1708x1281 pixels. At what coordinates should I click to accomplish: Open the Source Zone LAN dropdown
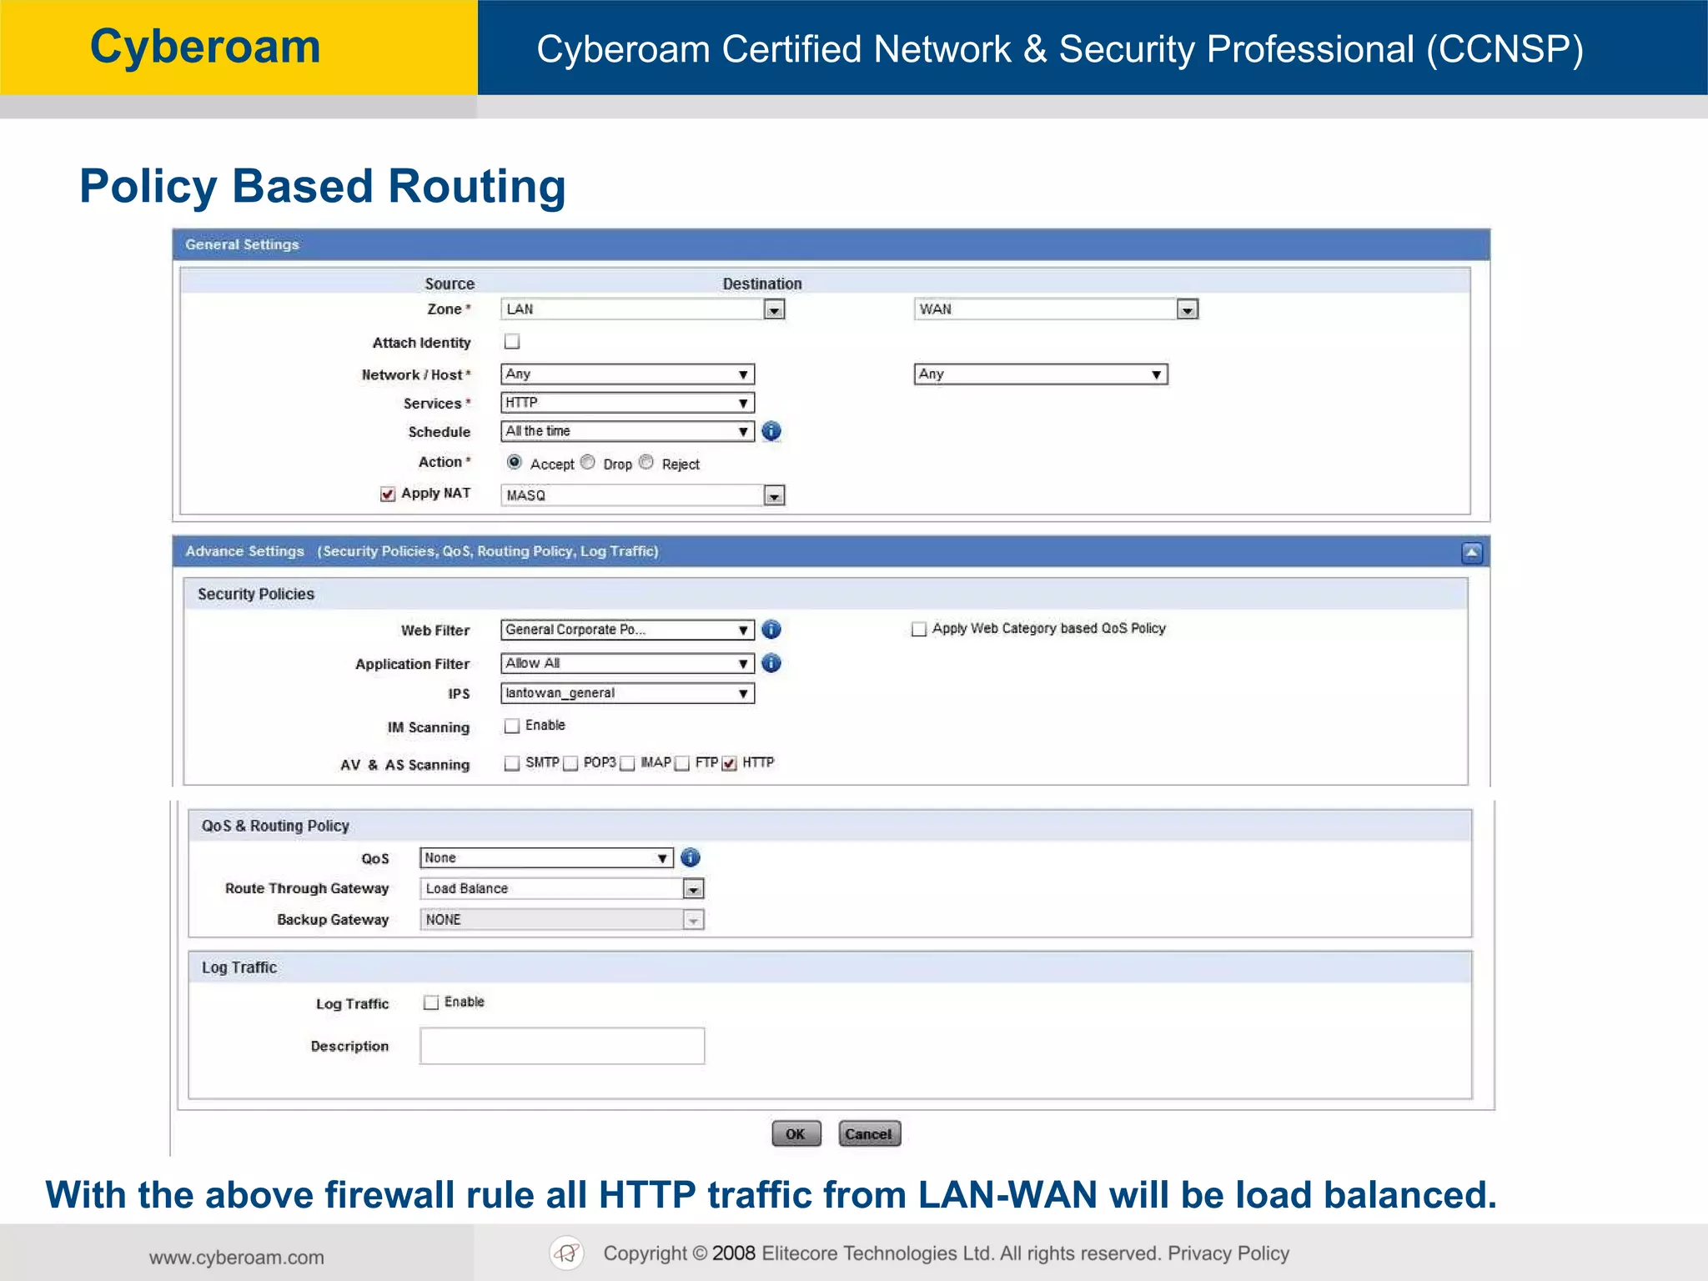coord(643,309)
